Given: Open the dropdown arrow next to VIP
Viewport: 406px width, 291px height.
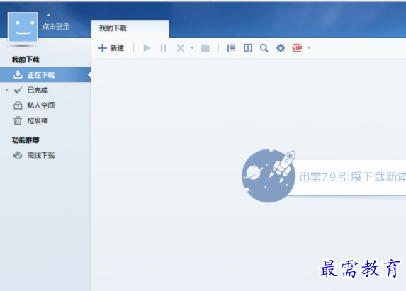Looking at the screenshot, I should tap(309, 47).
